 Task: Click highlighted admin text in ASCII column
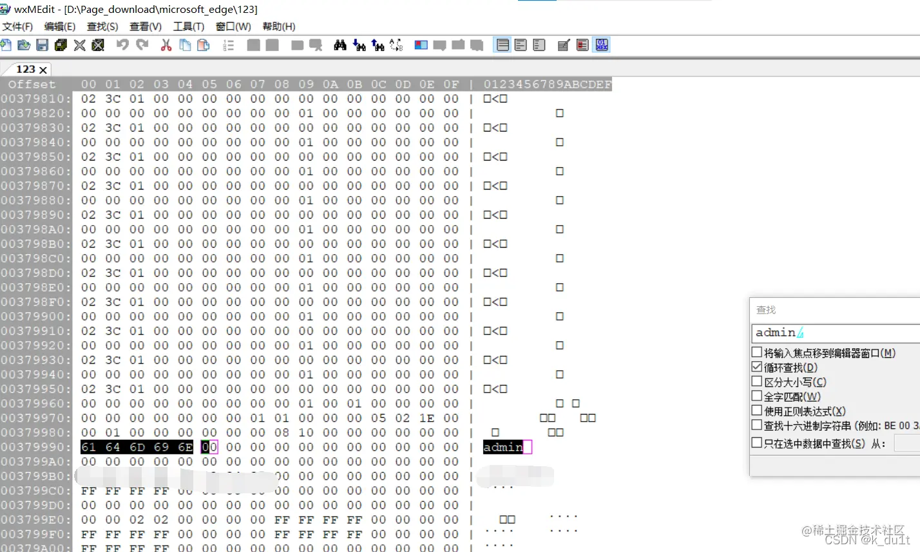pyautogui.click(x=503, y=447)
